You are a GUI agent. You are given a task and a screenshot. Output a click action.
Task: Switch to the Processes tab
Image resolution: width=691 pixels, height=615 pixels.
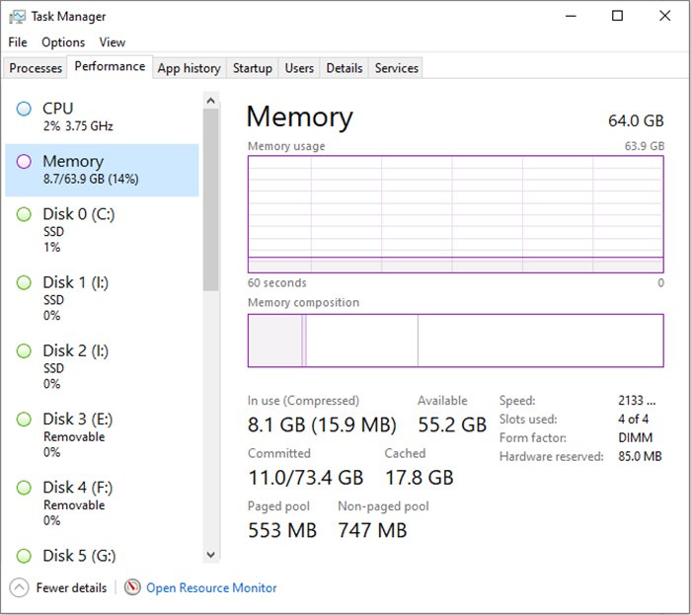(36, 68)
